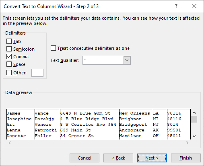Click Hamilton in the data preview

[130, 136]
